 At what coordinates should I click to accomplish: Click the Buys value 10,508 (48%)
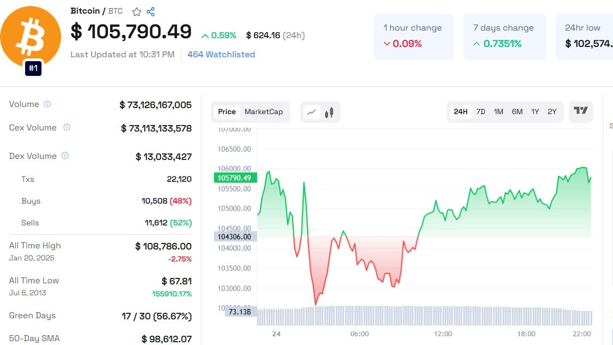(166, 201)
